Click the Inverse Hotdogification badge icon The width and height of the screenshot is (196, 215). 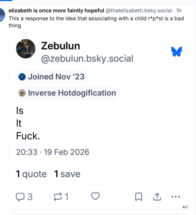22,93
